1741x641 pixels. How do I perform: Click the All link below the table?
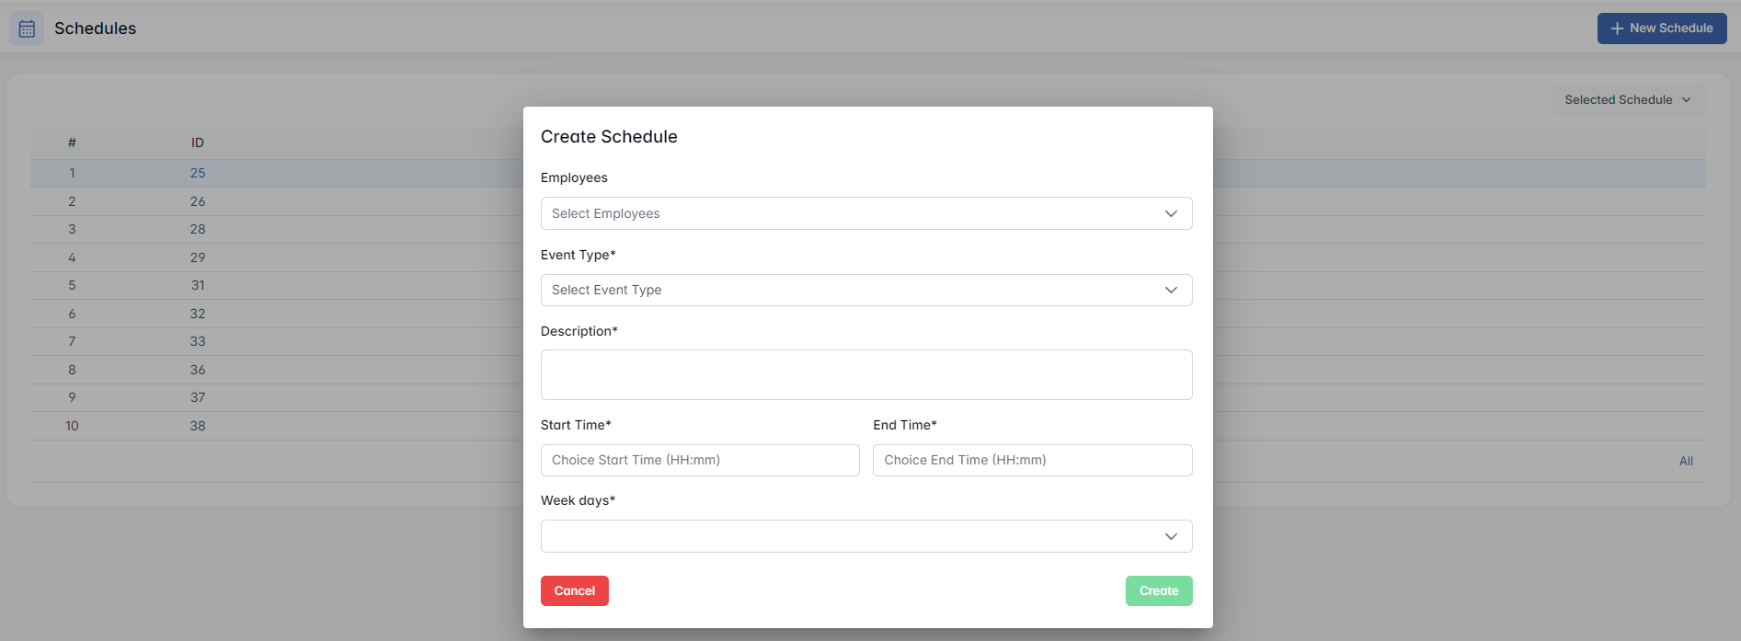click(1686, 461)
